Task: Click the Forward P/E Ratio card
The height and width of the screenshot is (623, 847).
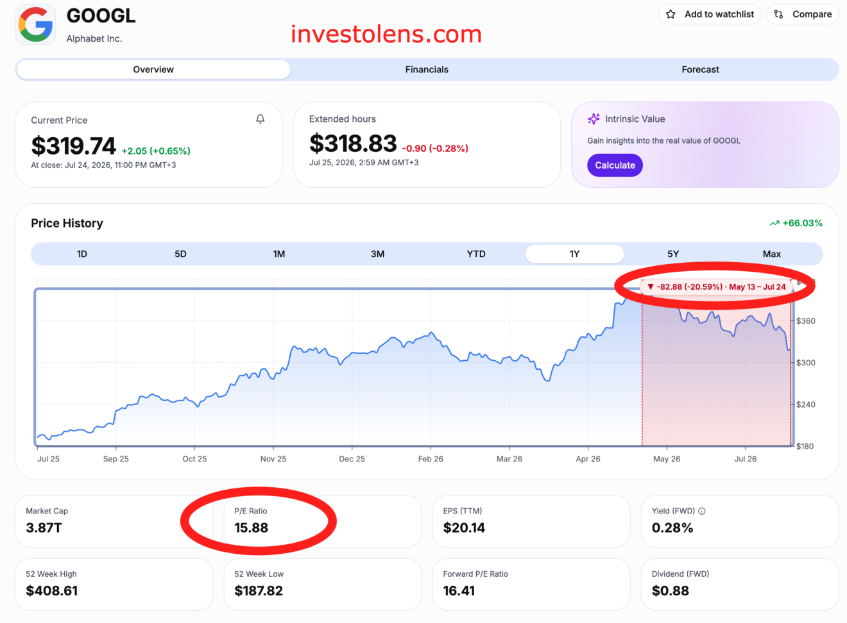Action: pyautogui.click(x=531, y=584)
